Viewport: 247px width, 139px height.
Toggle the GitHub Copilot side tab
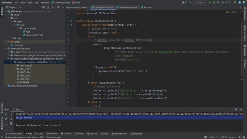click(x=245, y=33)
